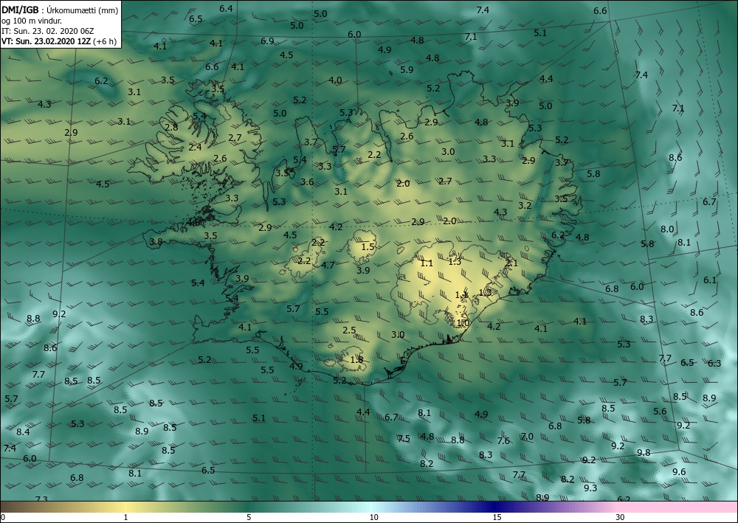This screenshot has height=523, width=738.
Task: Click the 0 label on the color scale
Action: [x=3, y=518]
